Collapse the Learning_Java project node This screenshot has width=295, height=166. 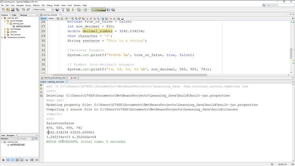[x=2, y=18]
